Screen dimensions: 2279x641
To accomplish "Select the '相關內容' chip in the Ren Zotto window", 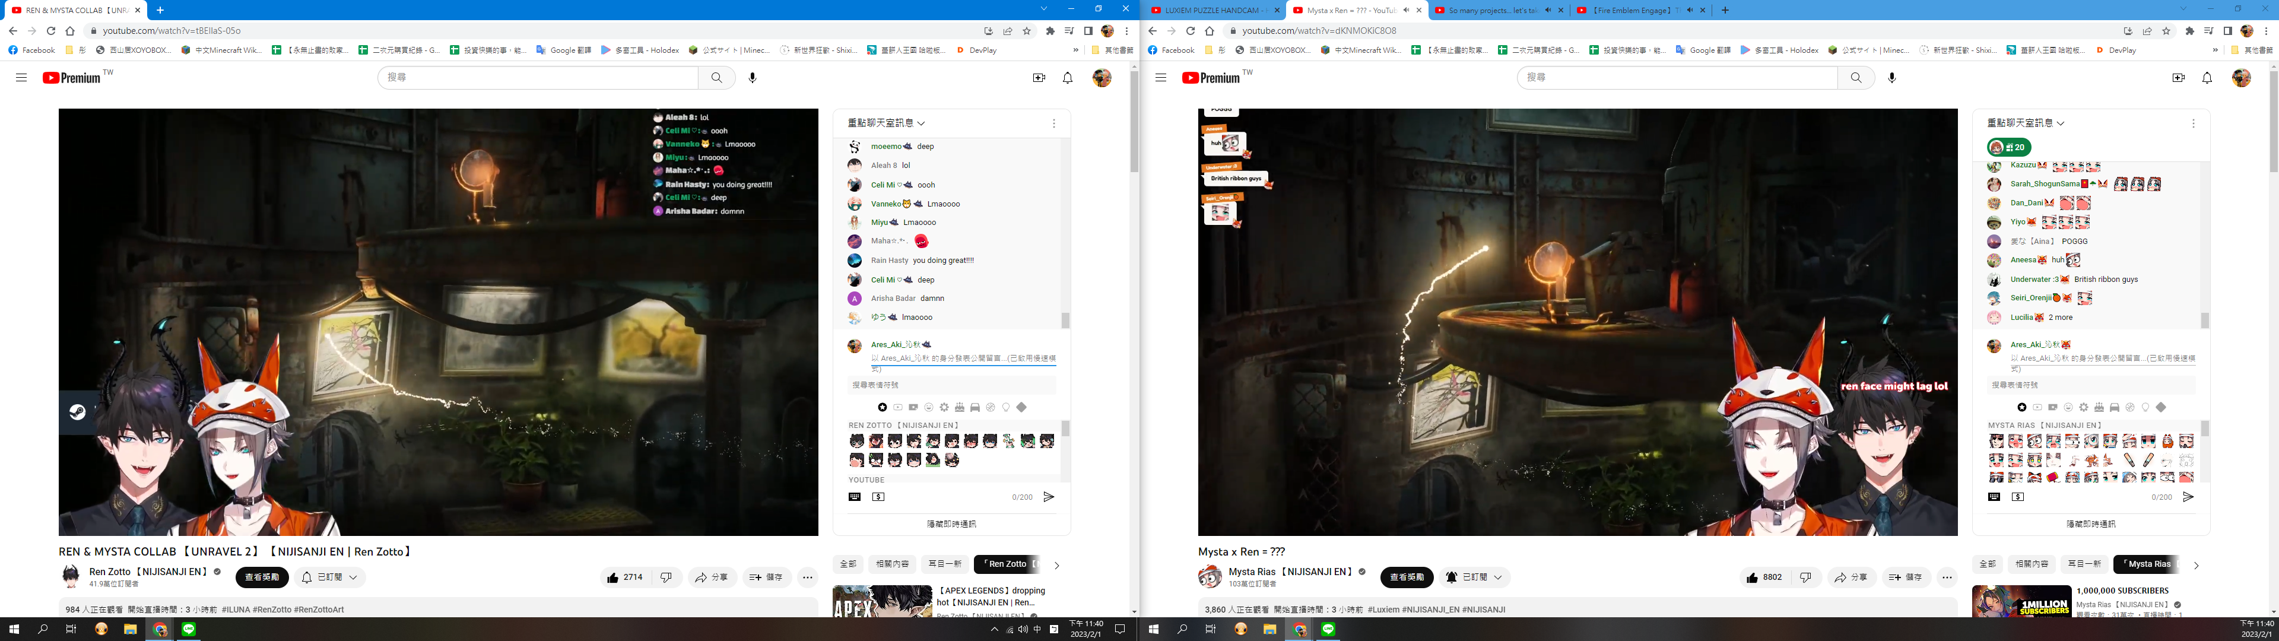I will pos(892,564).
